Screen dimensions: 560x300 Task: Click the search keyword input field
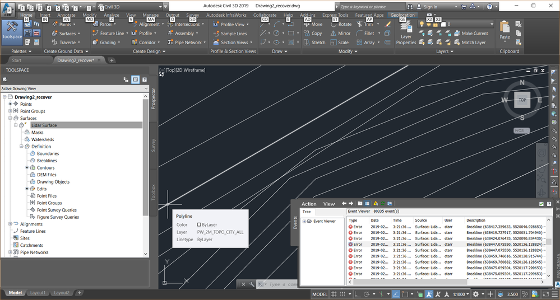(x=372, y=7)
